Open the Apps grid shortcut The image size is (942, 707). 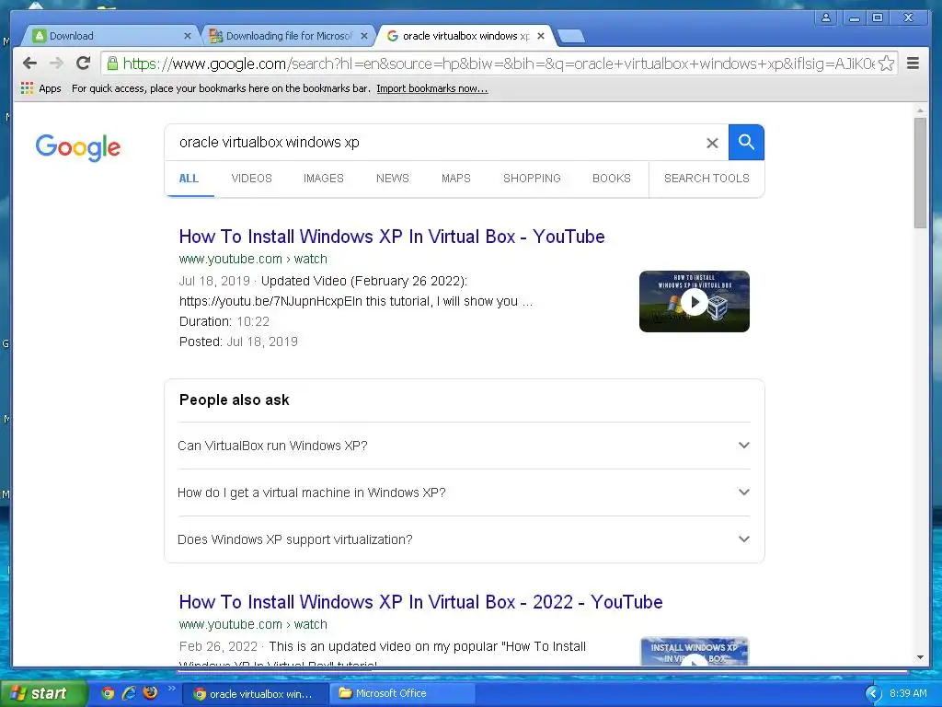tap(40, 88)
